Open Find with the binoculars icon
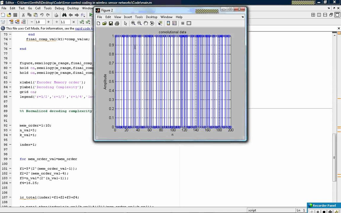Screen dimensions: 341x213 click(64, 15)
